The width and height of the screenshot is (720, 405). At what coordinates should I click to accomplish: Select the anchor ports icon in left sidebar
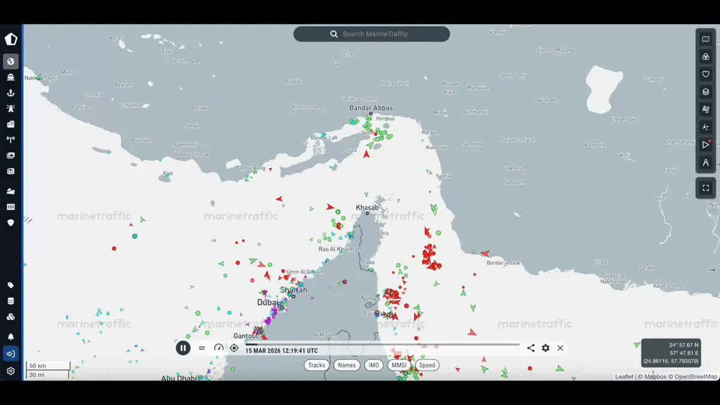pos(11,93)
